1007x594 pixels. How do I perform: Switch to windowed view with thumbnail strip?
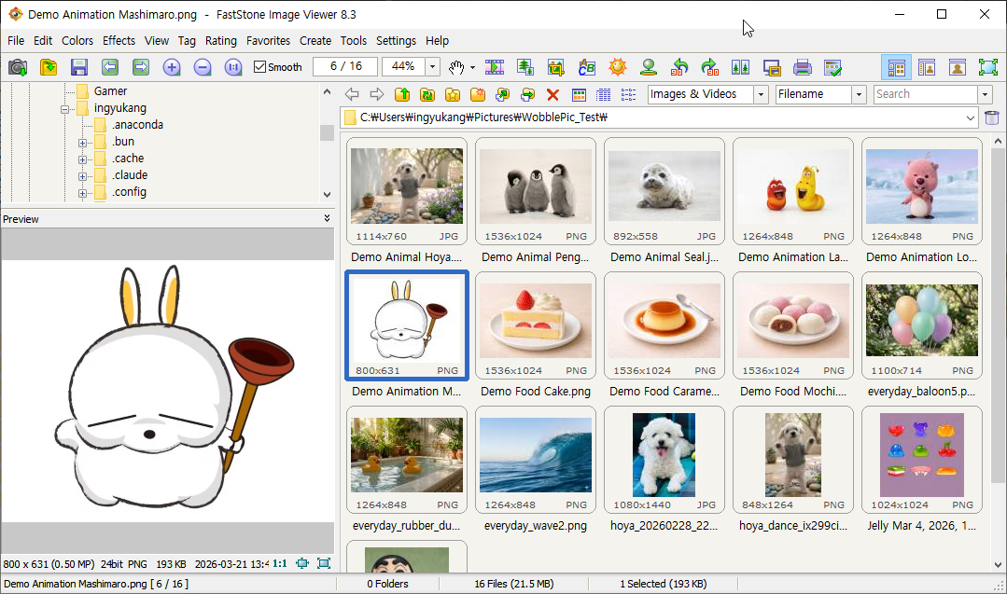[x=927, y=67]
